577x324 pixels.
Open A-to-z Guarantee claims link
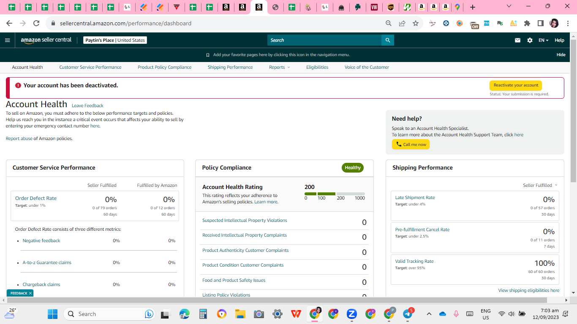(47, 262)
